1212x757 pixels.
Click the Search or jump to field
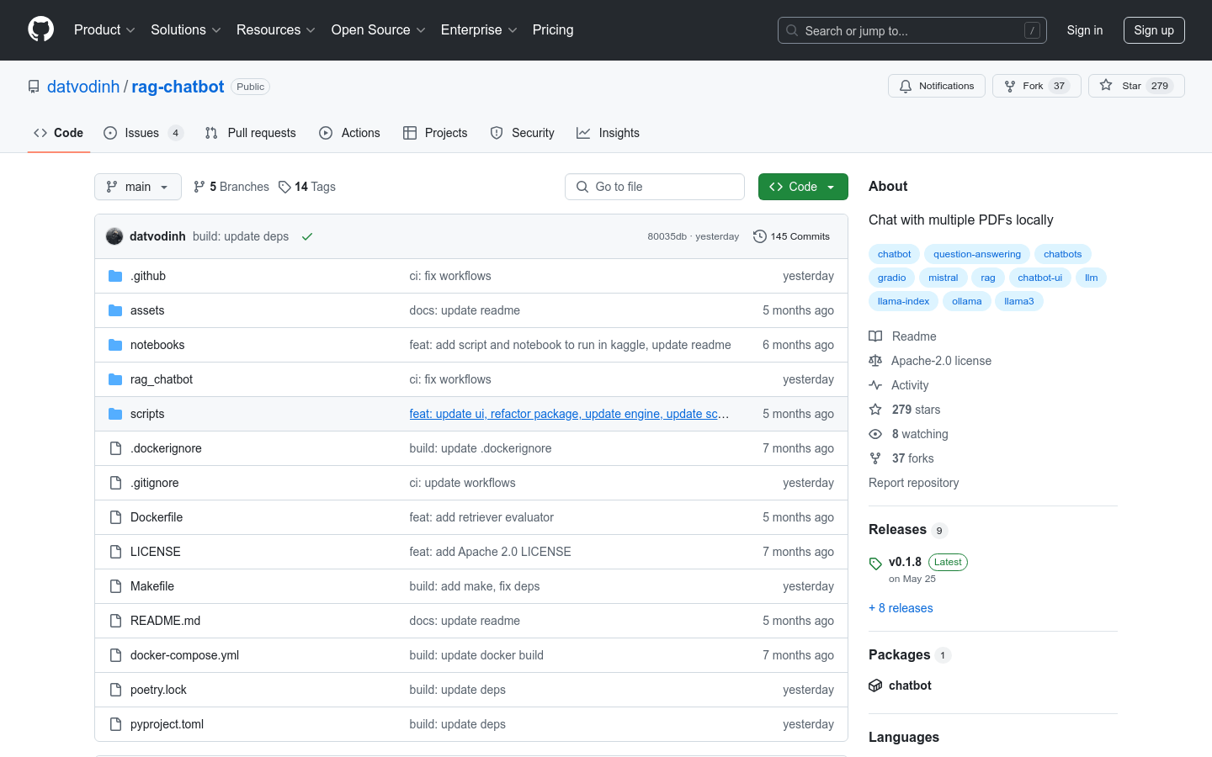pos(912,30)
